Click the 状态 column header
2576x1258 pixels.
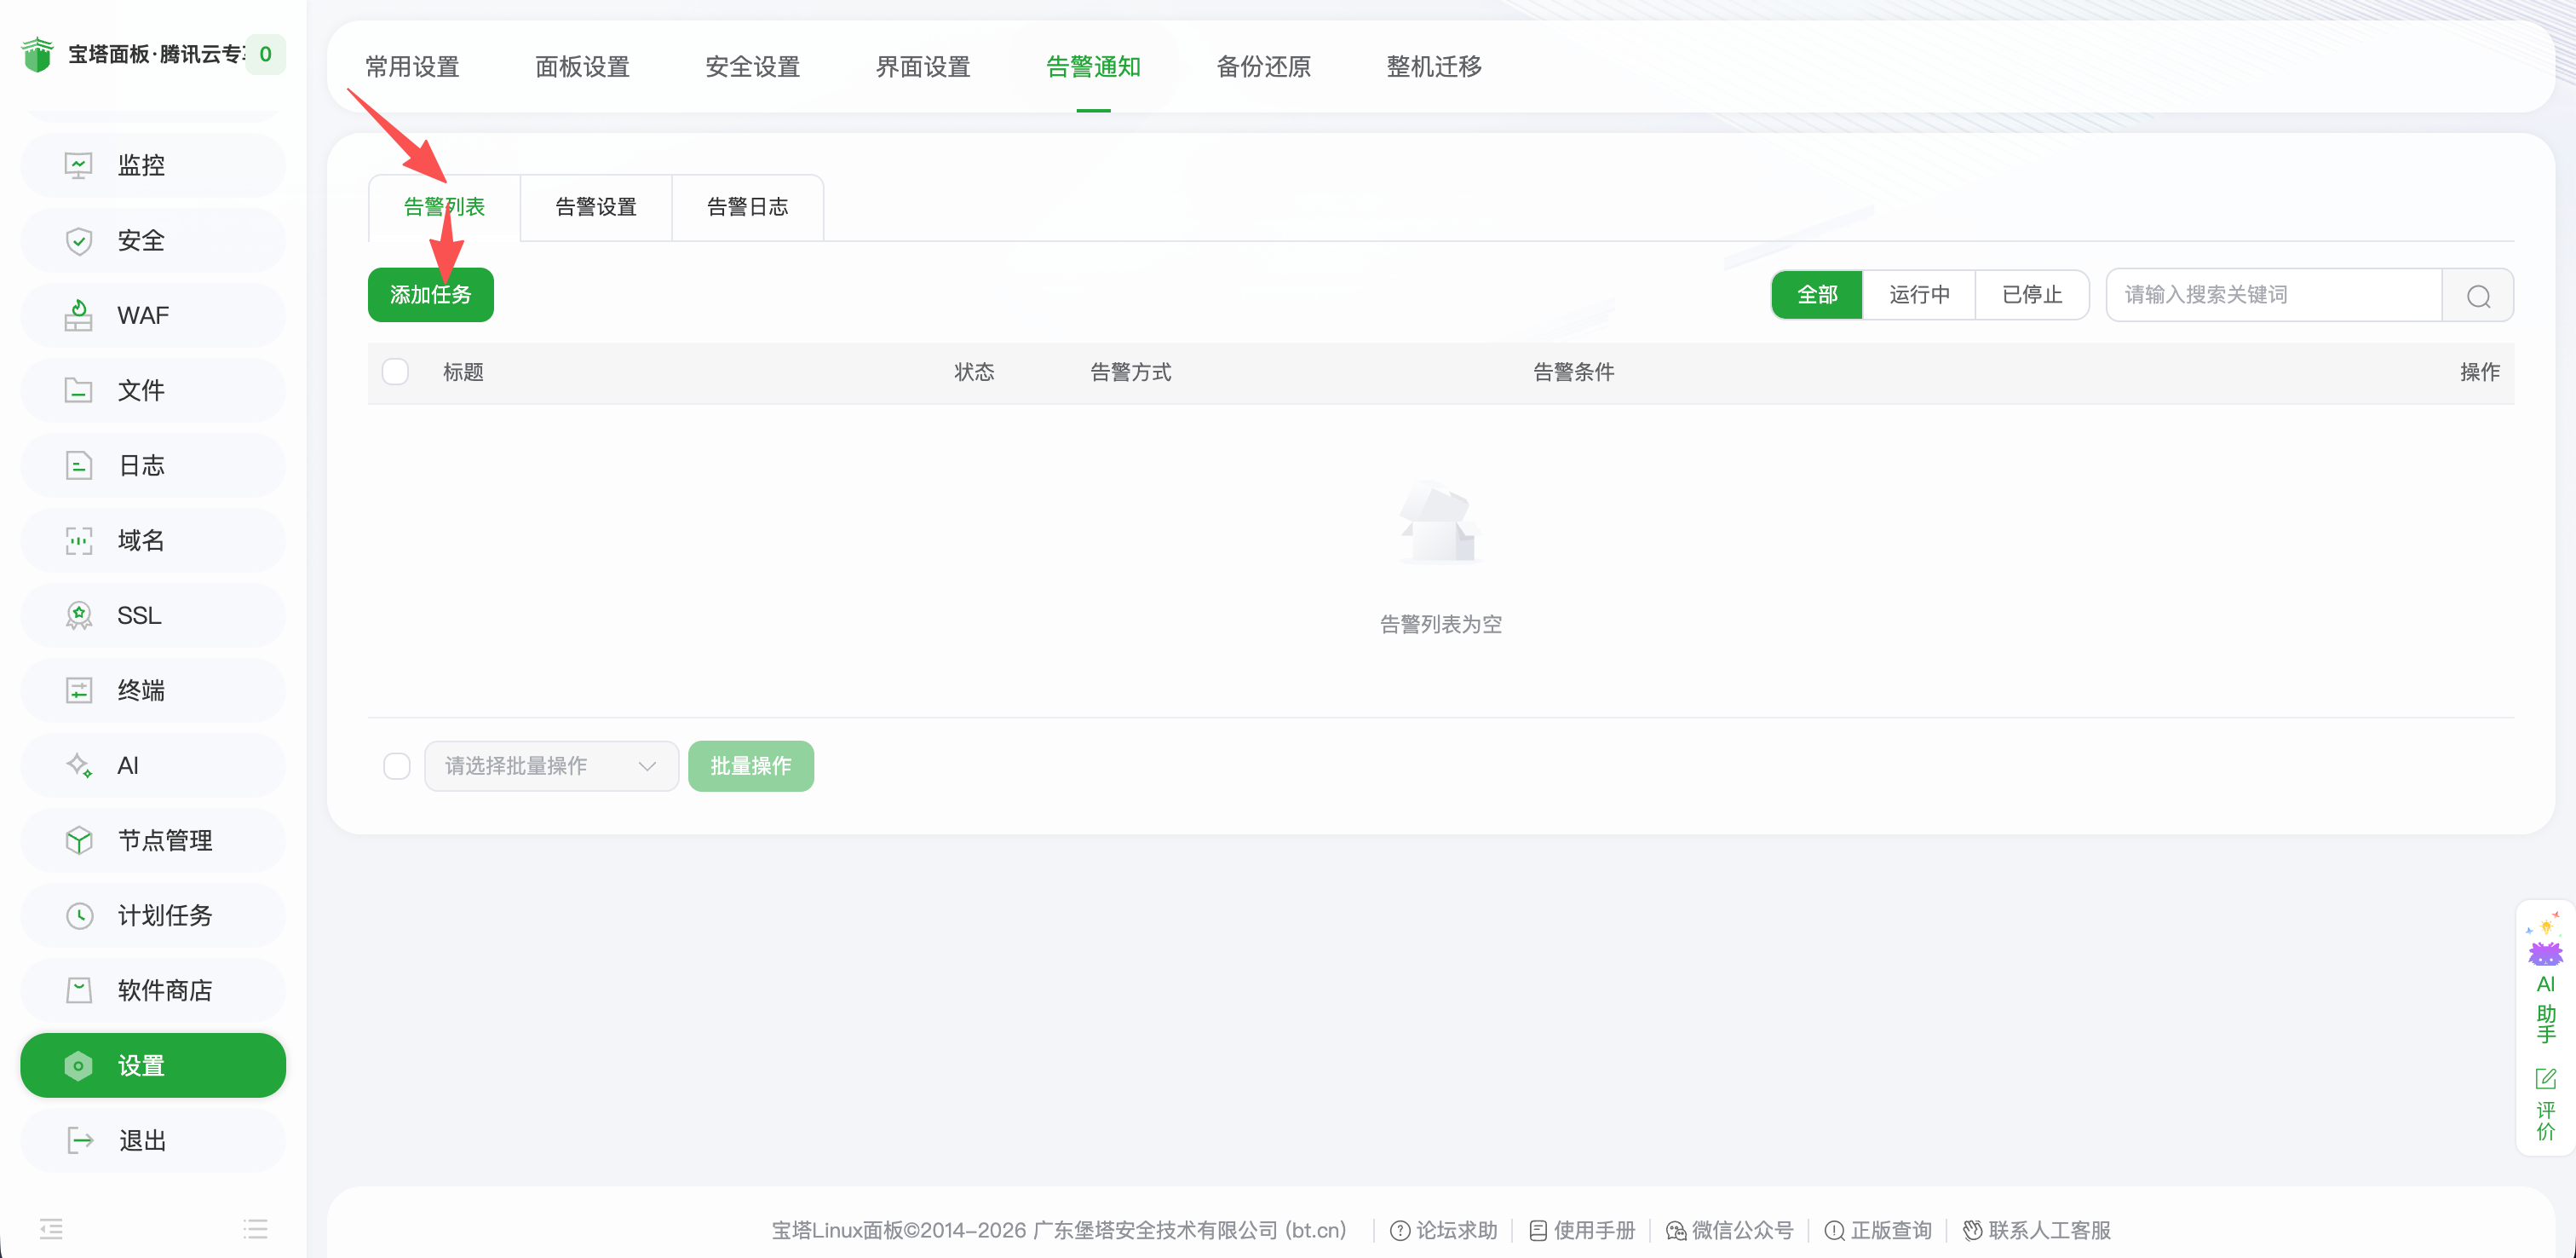click(974, 372)
